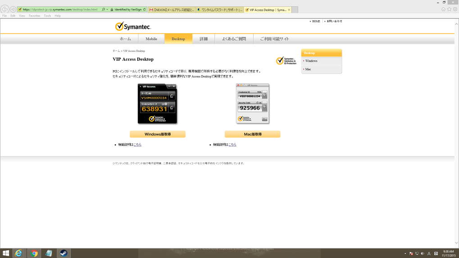Open the よくあるご質問 navigation tab
Viewport: 459px width, 258px height.
[234, 39]
